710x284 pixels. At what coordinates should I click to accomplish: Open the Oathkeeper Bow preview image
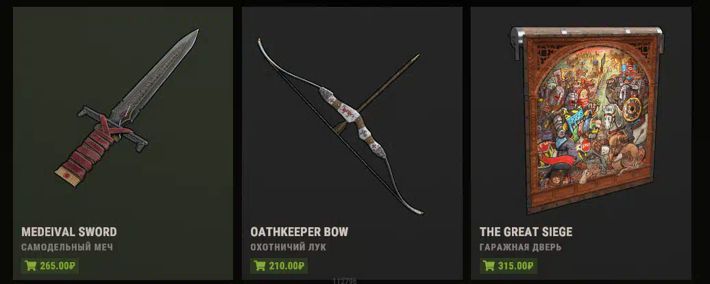point(340,126)
